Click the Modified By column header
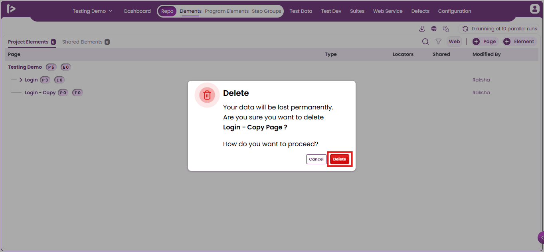 [487, 54]
